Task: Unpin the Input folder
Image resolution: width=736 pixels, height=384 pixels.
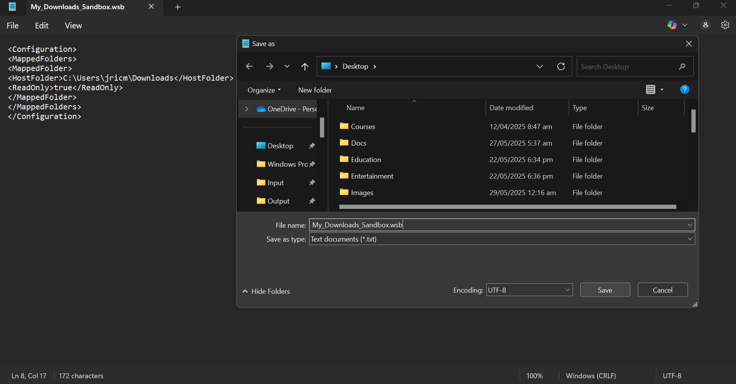Action: 312,182
